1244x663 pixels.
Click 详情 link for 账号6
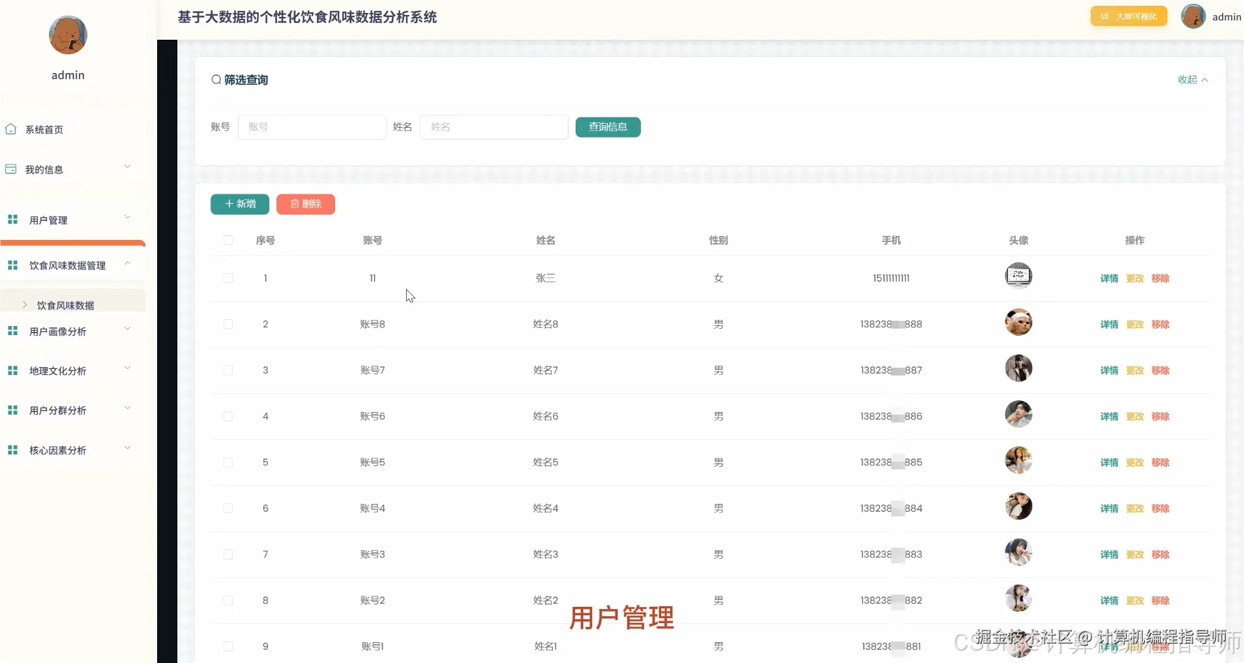[1109, 416]
